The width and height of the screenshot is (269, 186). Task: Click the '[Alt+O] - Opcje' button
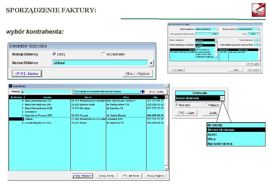click(253, 64)
